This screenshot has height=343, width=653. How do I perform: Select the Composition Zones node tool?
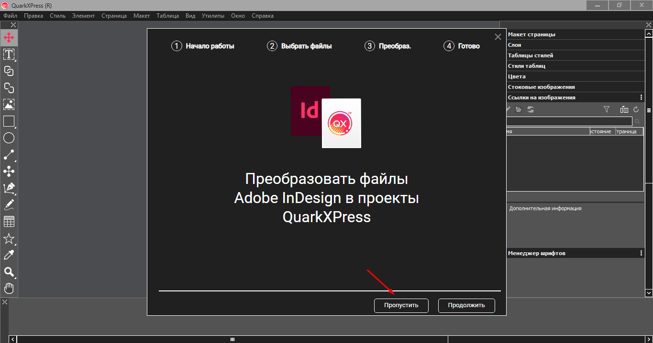click(x=9, y=171)
